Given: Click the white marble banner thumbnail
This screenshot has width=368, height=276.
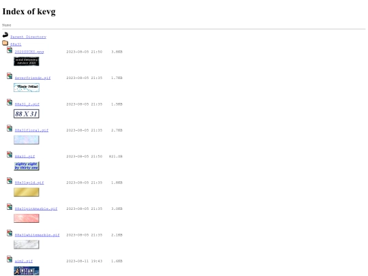Looking at the screenshot, I should (27, 245).
